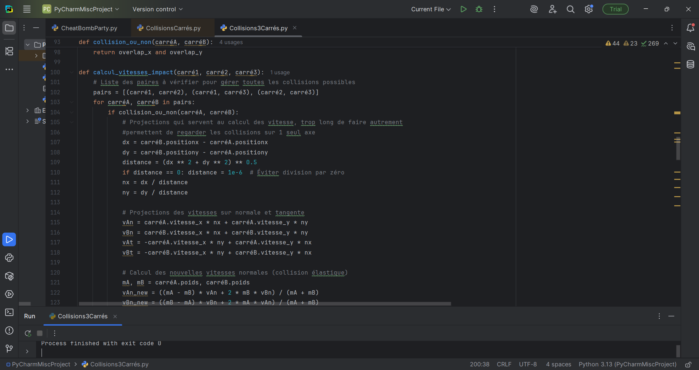This screenshot has height=370, width=699.
Task: Show '4 usages' of collision_ou_non
Action: coord(231,42)
